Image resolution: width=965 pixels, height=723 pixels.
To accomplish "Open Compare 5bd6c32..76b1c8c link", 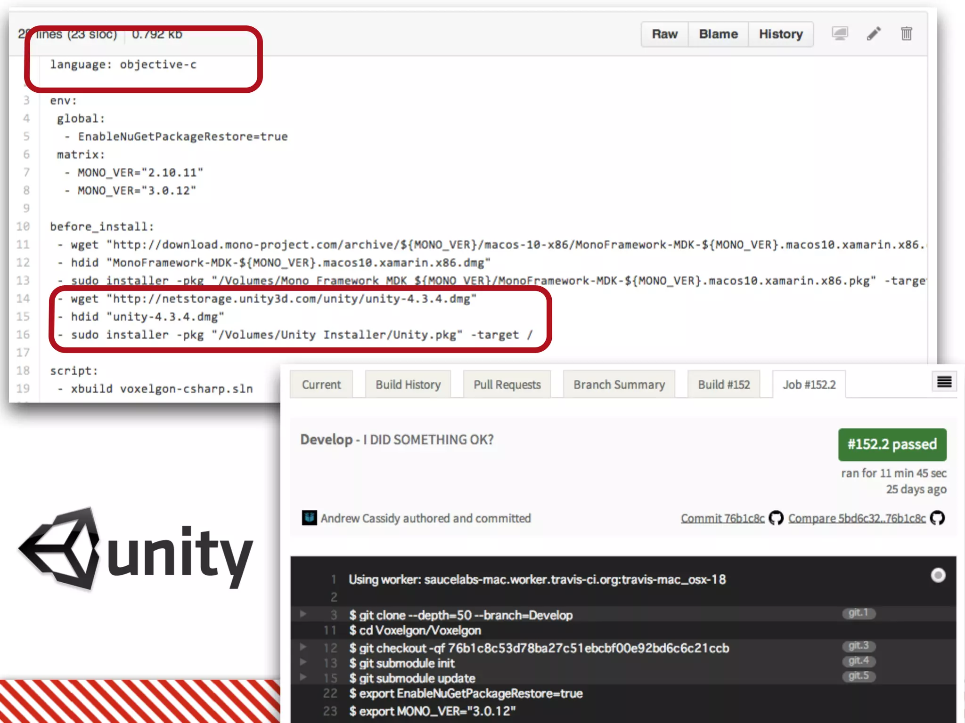I will [857, 518].
